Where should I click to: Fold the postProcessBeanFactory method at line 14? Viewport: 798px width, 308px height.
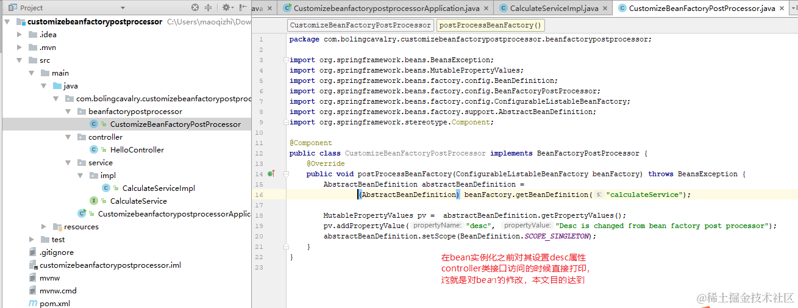pyautogui.click(x=285, y=174)
